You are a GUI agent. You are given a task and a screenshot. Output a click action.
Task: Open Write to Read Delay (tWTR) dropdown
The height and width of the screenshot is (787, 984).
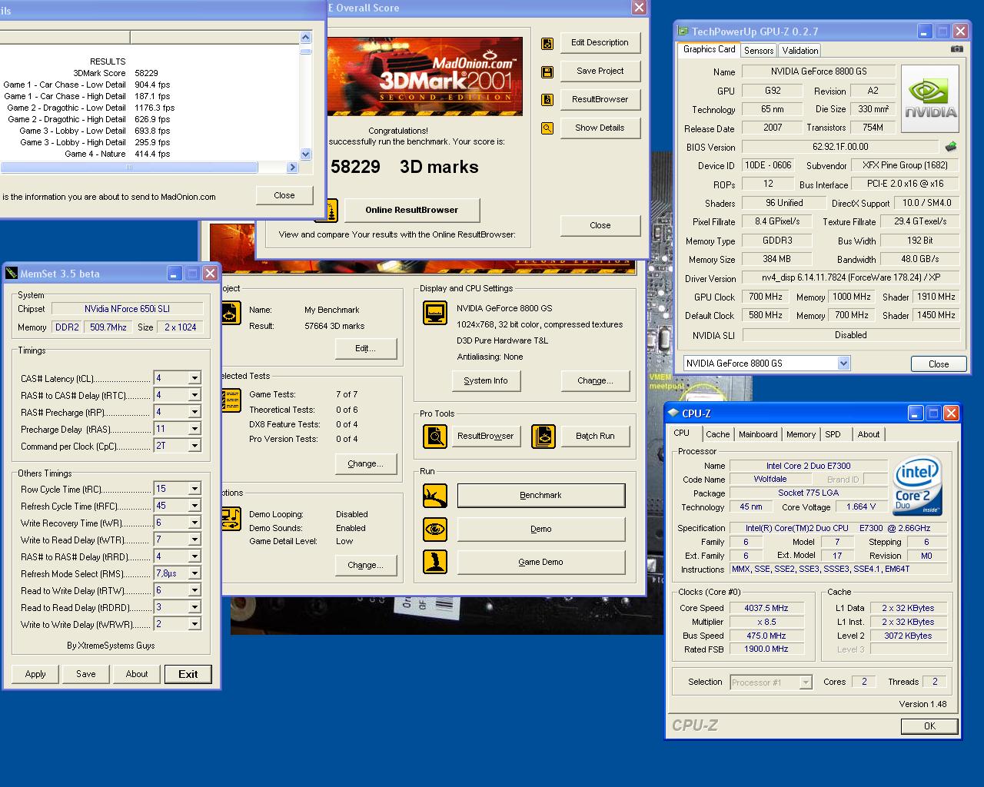pos(194,540)
